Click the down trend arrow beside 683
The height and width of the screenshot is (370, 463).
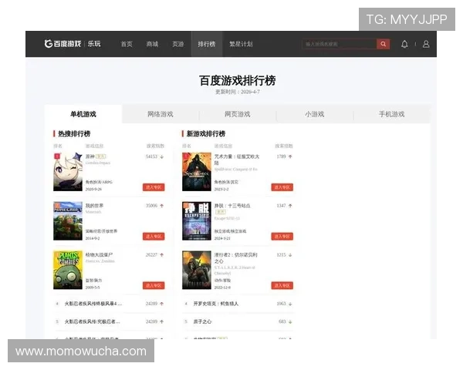tap(290, 322)
